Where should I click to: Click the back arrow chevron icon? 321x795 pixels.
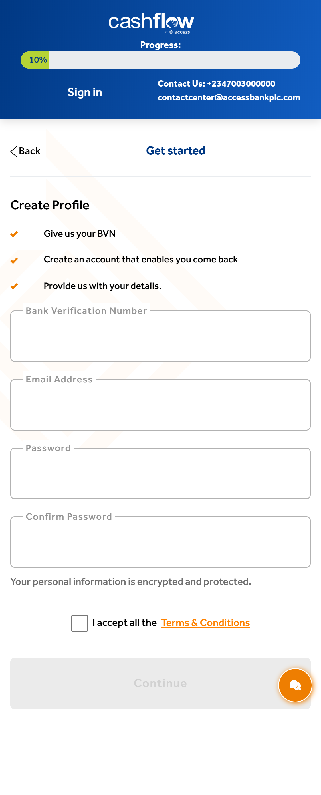tap(14, 151)
